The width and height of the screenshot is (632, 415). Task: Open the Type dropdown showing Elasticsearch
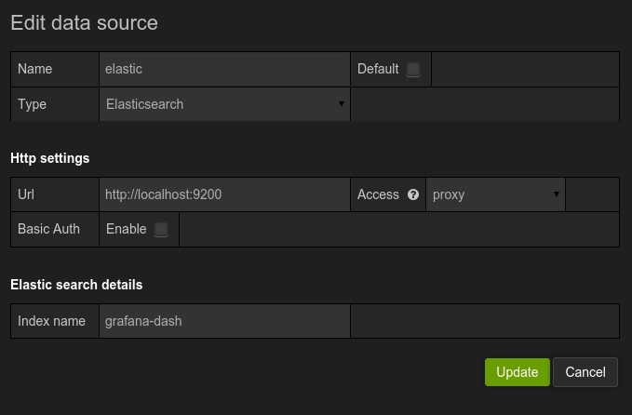coord(224,104)
